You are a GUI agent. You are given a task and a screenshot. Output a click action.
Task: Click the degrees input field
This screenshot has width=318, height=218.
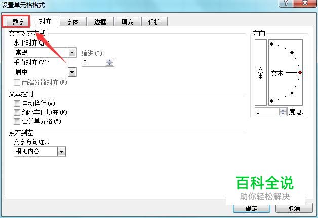point(267,112)
